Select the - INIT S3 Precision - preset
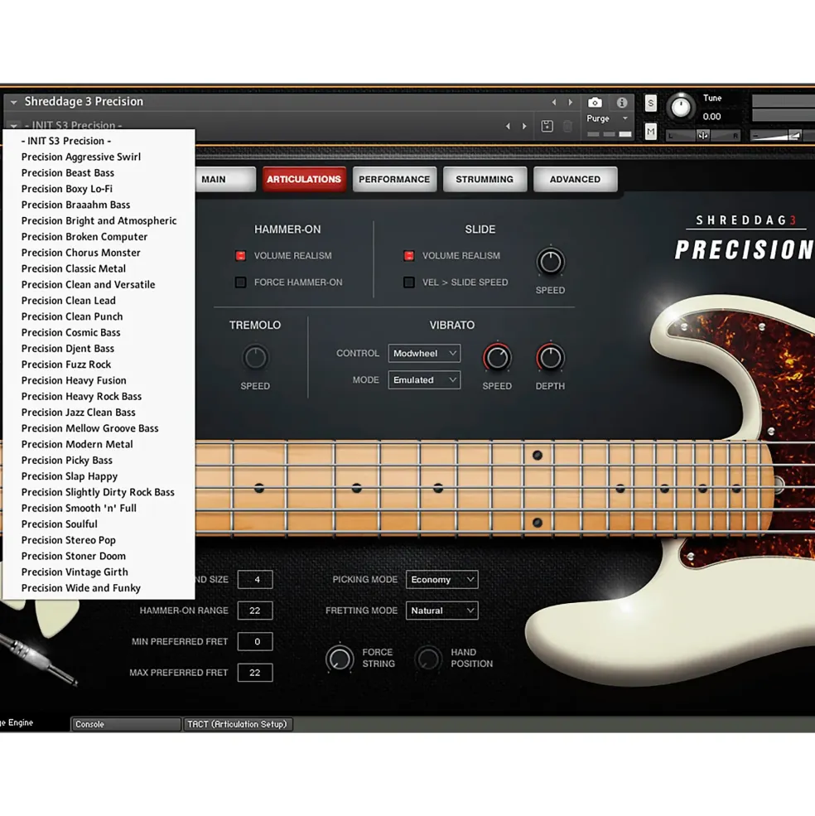The height and width of the screenshot is (816, 815). tap(99, 141)
